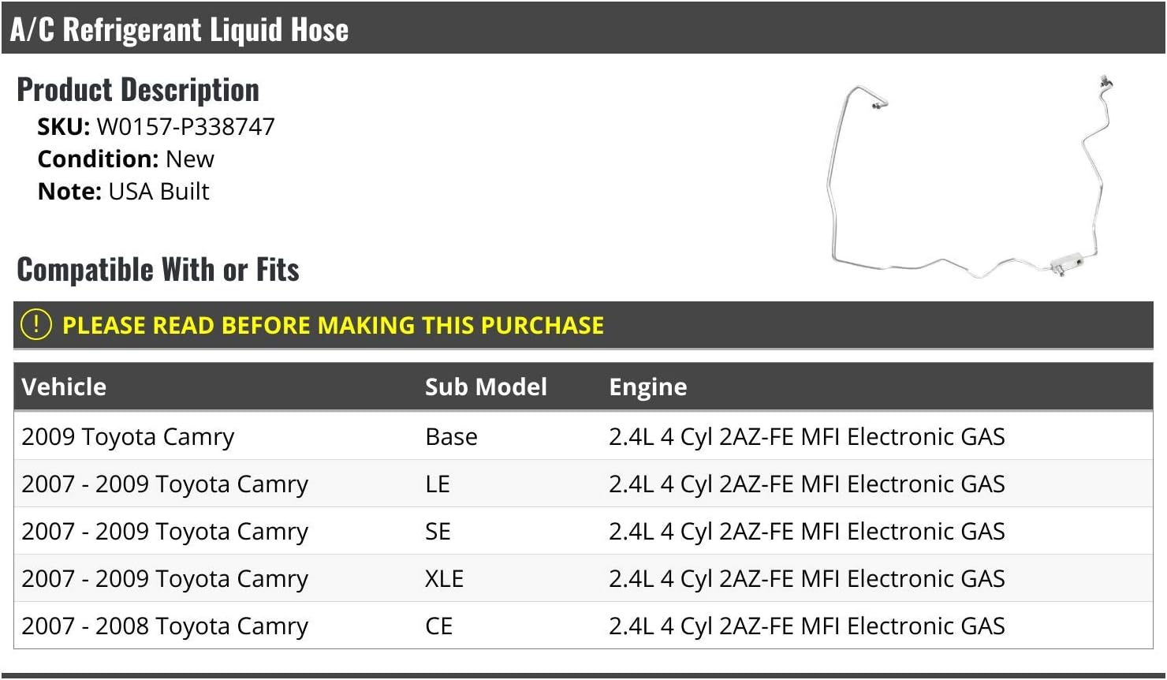Click the Compatible With or Fits heading
Screen dimensions: 1167x680
[158, 270]
